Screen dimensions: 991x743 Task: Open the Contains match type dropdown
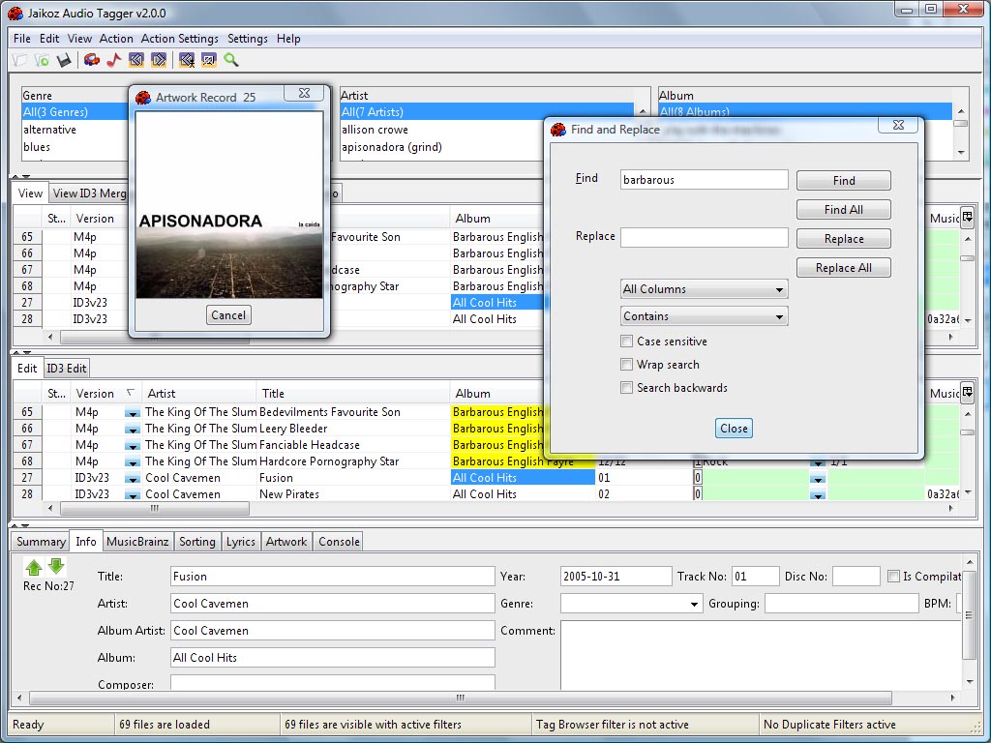(705, 316)
